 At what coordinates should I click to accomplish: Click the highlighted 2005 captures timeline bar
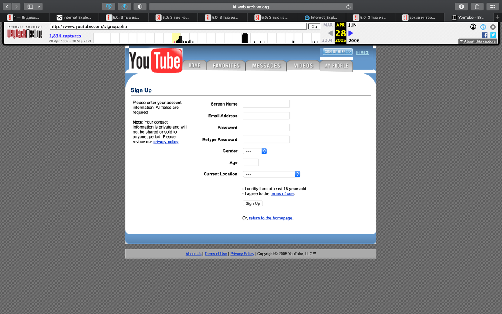(x=176, y=39)
